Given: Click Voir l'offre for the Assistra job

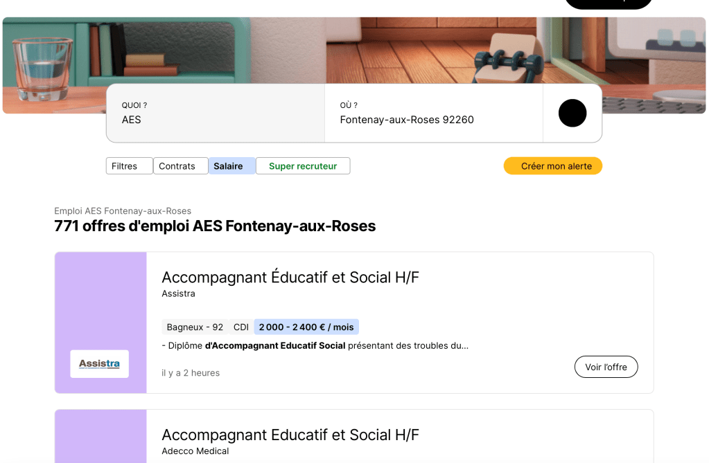Looking at the screenshot, I should pyautogui.click(x=606, y=367).
